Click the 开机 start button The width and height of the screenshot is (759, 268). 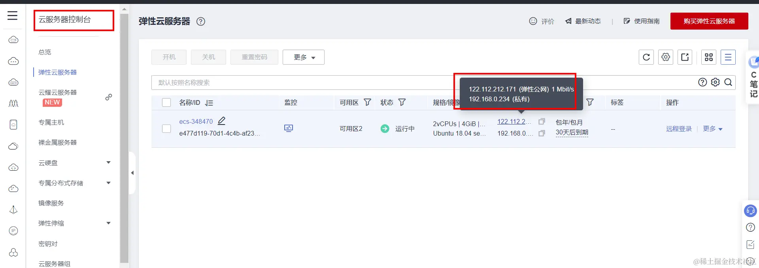[x=169, y=57]
